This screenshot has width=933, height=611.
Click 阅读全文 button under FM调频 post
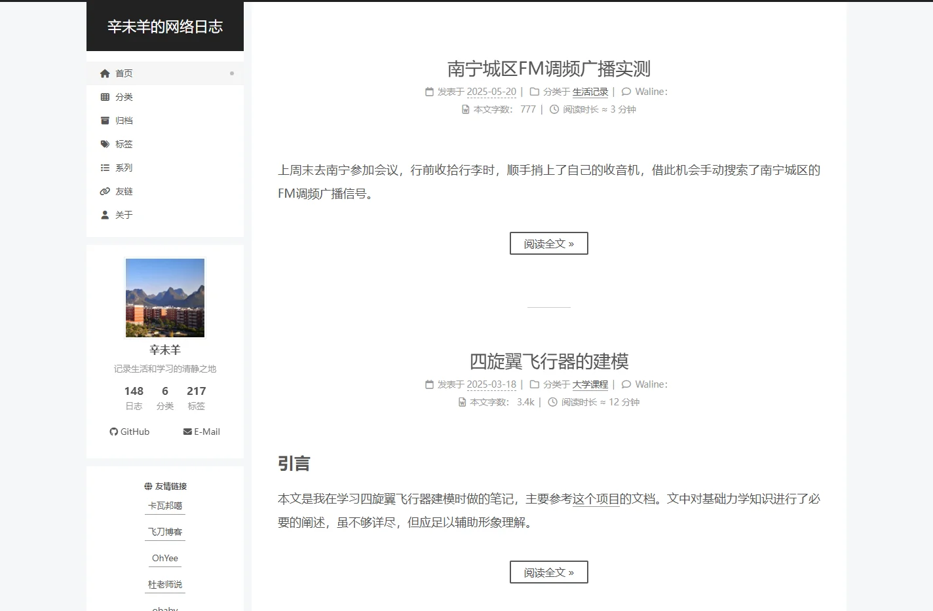[x=549, y=244]
